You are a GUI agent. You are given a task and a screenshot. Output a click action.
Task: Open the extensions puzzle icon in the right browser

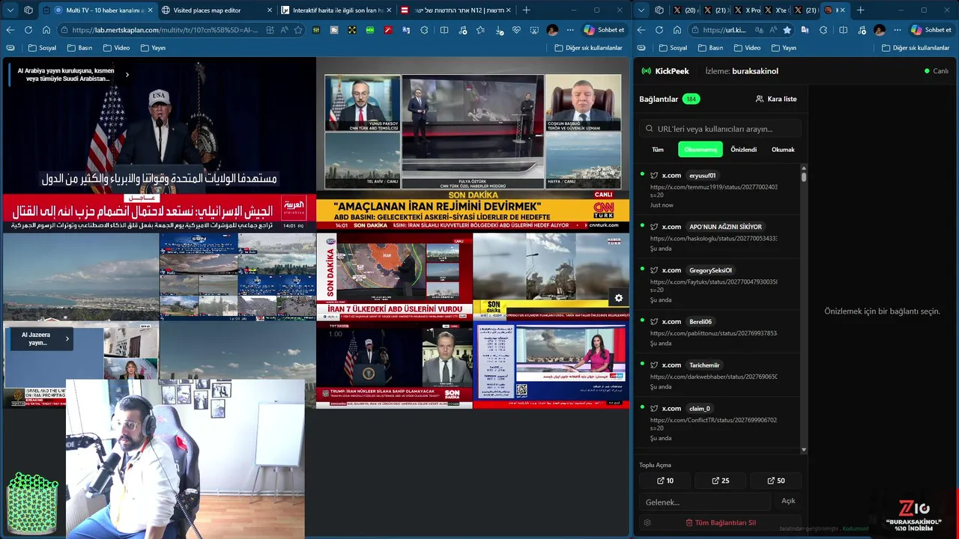(x=823, y=30)
